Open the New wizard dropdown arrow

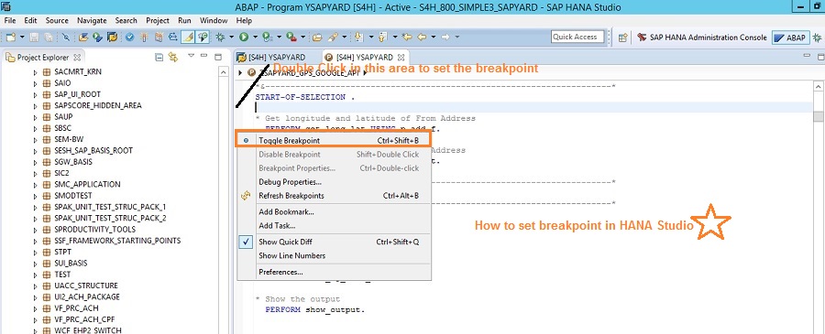point(23,38)
